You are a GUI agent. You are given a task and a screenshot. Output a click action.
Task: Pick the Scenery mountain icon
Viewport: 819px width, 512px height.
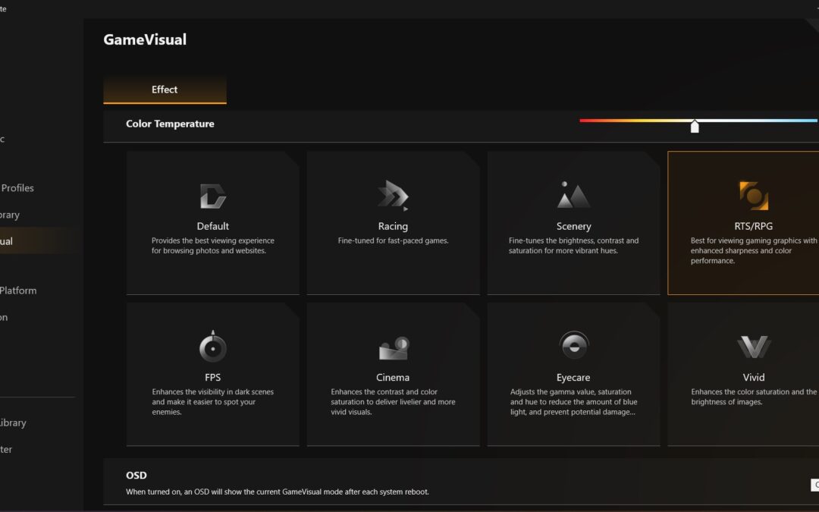[573, 196]
